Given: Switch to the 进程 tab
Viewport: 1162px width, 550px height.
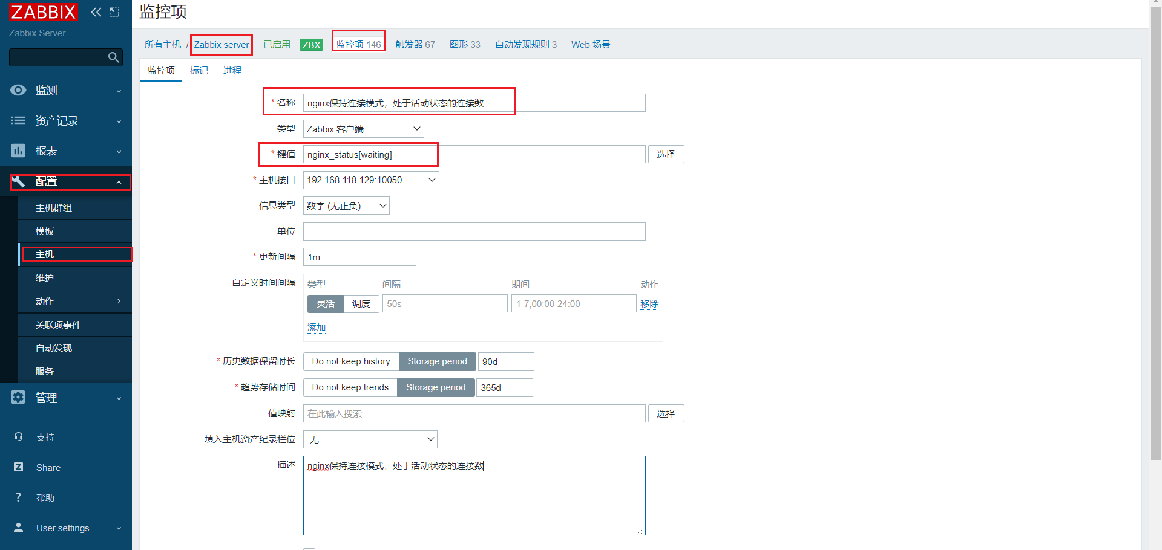Looking at the screenshot, I should click(x=232, y=71).
